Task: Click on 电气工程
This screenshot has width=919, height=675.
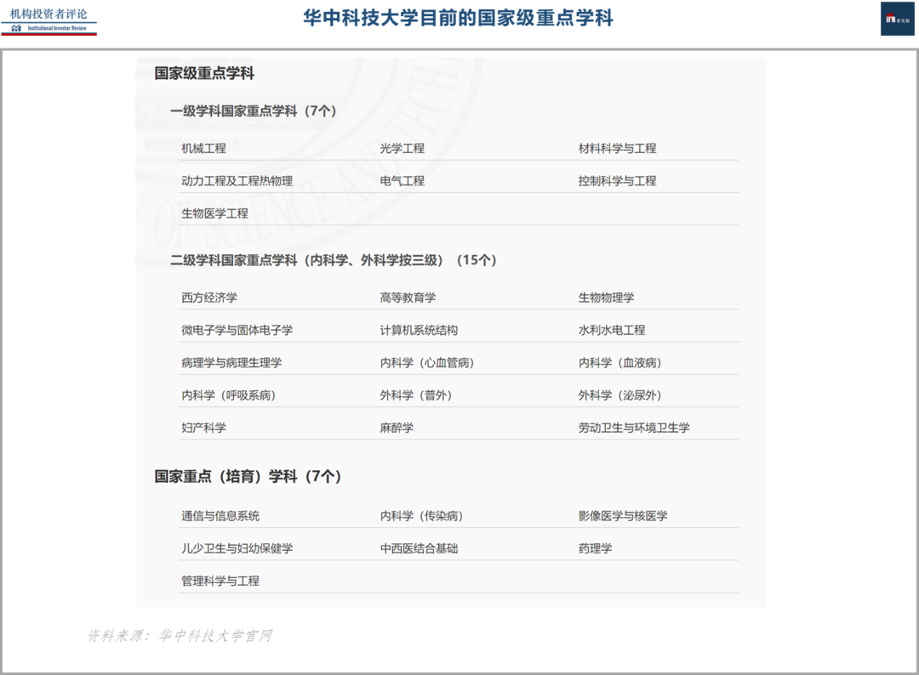Action: pyautogui.click(x=402, y=181)
